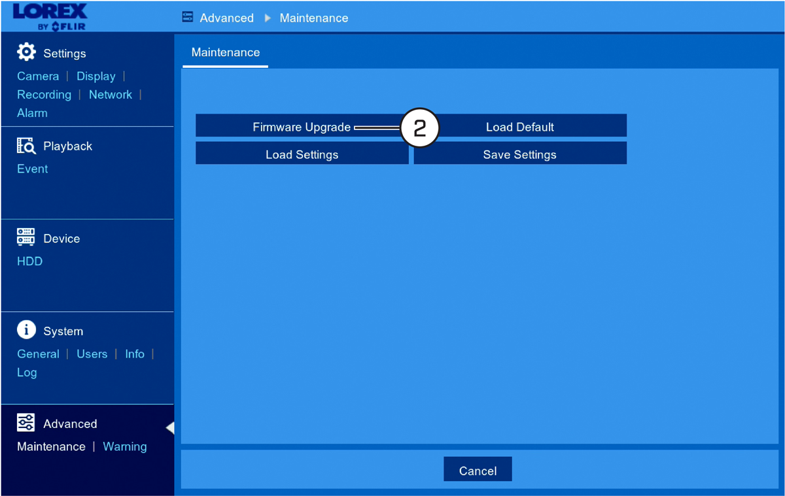Viewport: 785px width, 496px height.
Task: Click the System info icon
Action: click(x=26, y=330)
